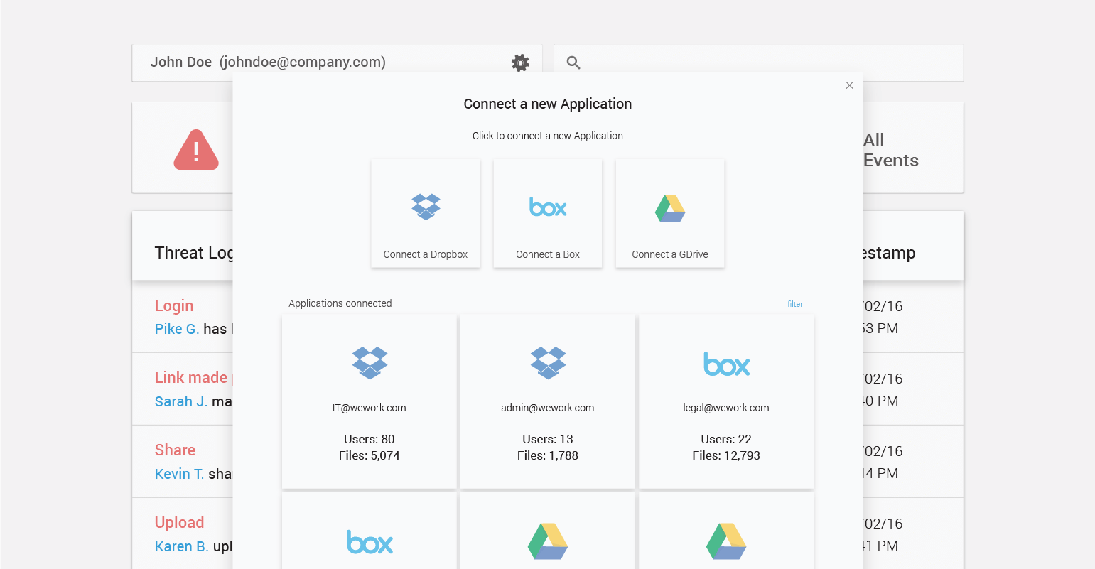Select the Connect a Dropbox label

426,254
